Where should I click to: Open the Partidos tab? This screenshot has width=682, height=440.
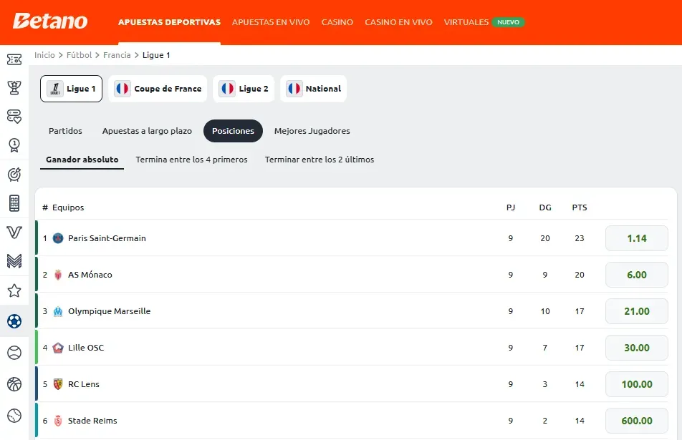coord(65,131)
